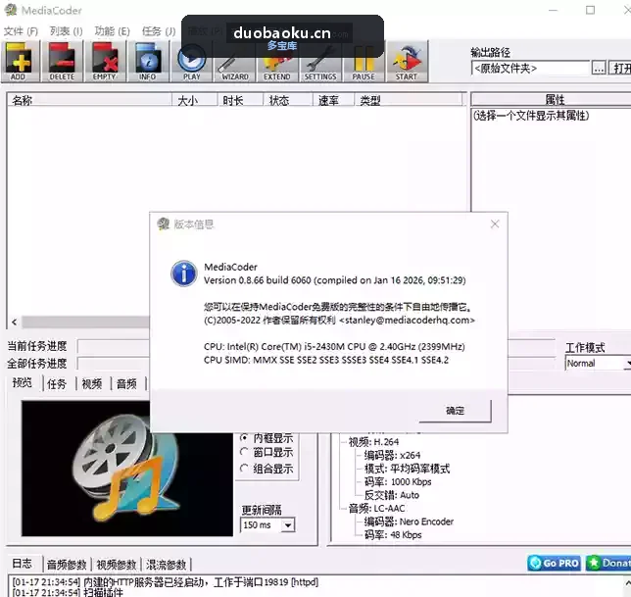
Task: Sort list by 状态 column header
Action: 288,100
